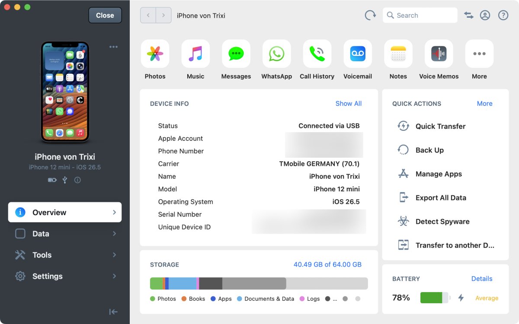Image resolution: width=519 pixels, height=324 pixels.
Task: Open the WhatsApp icon
Action: pos(277,54)
